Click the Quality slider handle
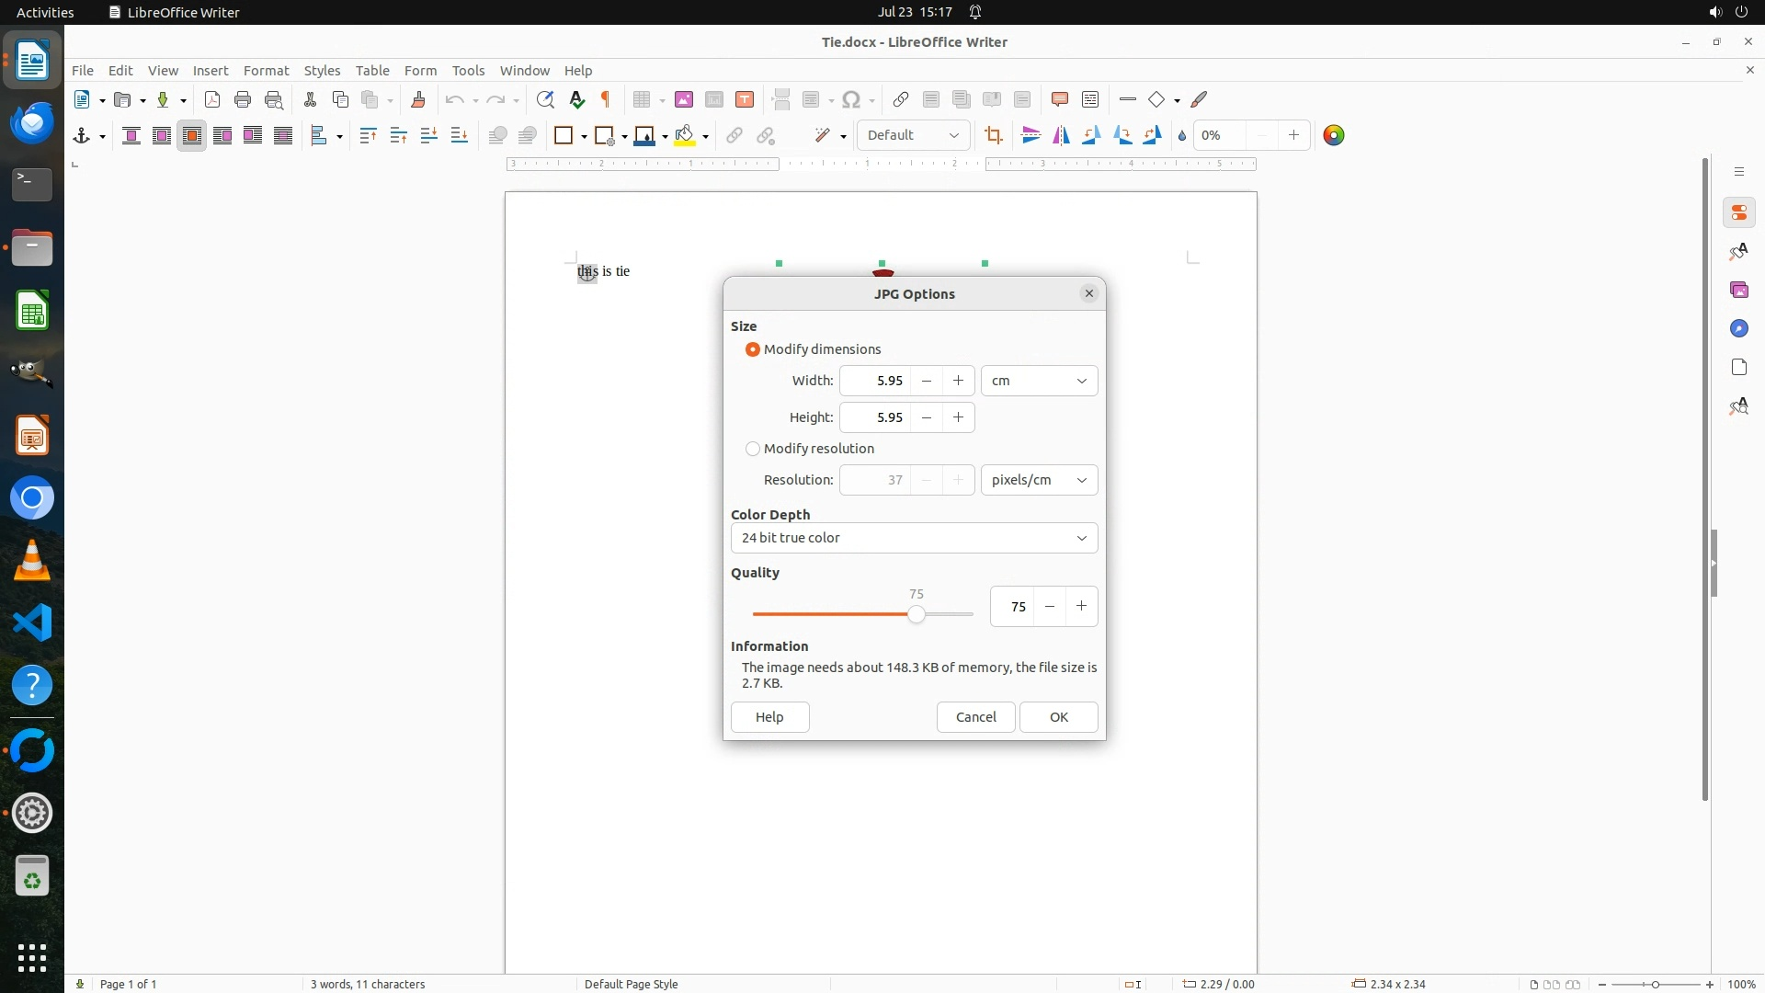1765x993 pixels. 916,614
